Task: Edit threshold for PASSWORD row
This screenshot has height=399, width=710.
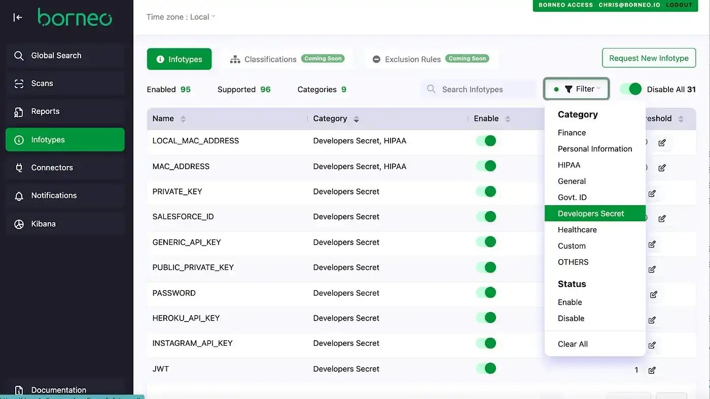Action: pyautogui.click(x=654, y=294)
